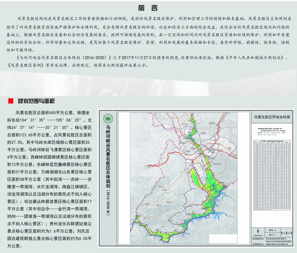Screen dimensions: 297x253
Task: Click the vertical title 马岭河峡谷风景名胜区总体规划
Action: tap(108, 156)
